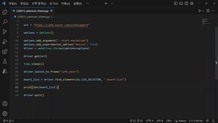Open the 실행(R) menu
Viewport: 218px width, 123px height.
[78, 4]
